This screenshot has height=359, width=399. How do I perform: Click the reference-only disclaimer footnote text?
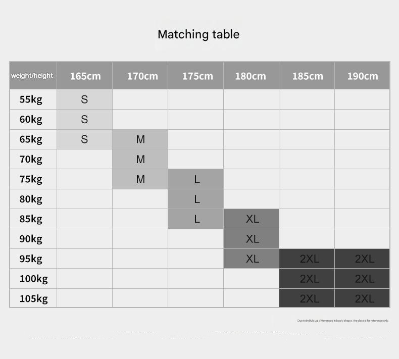point(343,321)
